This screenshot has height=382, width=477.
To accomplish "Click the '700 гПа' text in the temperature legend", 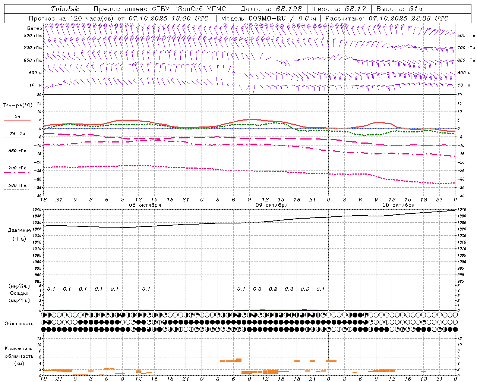I will coord(17,168).
